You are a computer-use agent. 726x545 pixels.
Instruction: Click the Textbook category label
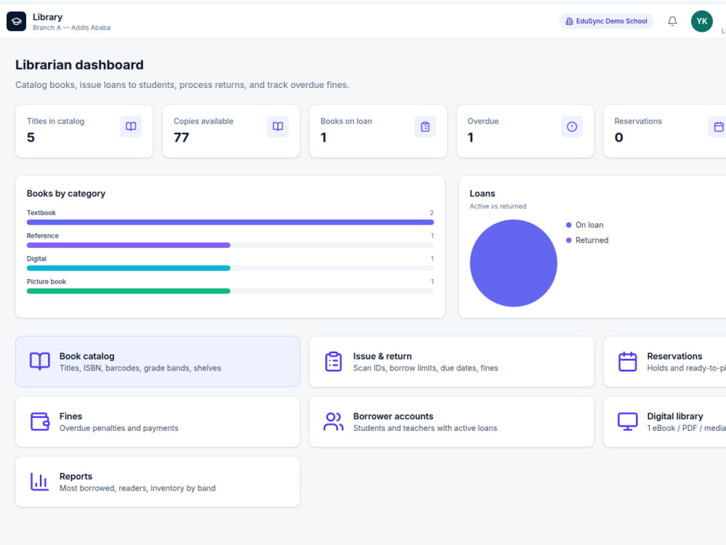click(x=41, y=213)
